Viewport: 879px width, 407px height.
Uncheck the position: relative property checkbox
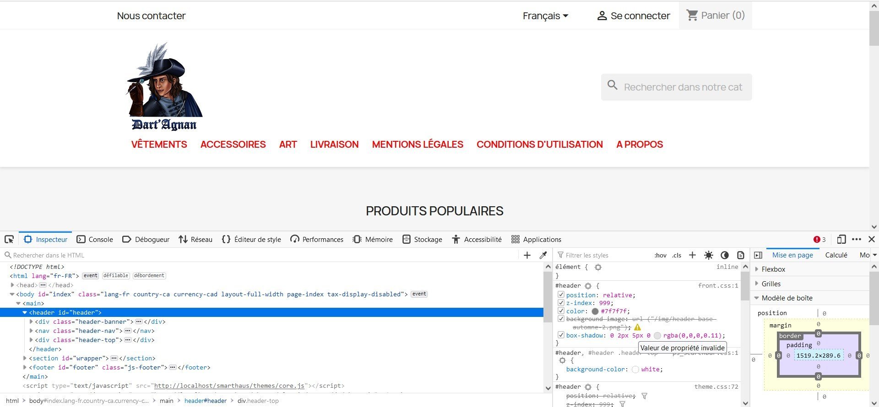pyautogui.click(x=561, y=295)
